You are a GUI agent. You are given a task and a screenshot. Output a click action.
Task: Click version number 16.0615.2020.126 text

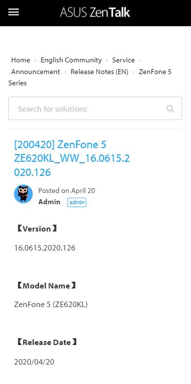(45, 248)
